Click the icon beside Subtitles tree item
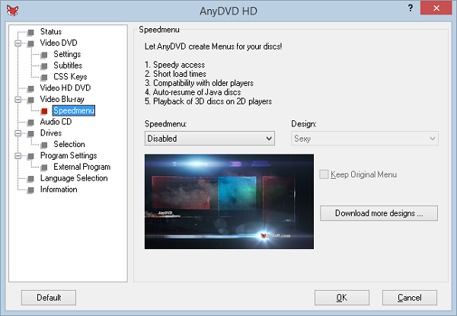The image size is (457, 316). pos(44,66)
